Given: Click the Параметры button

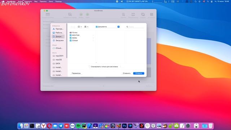Looking at the screenshot, I should [x=76, y=73].
